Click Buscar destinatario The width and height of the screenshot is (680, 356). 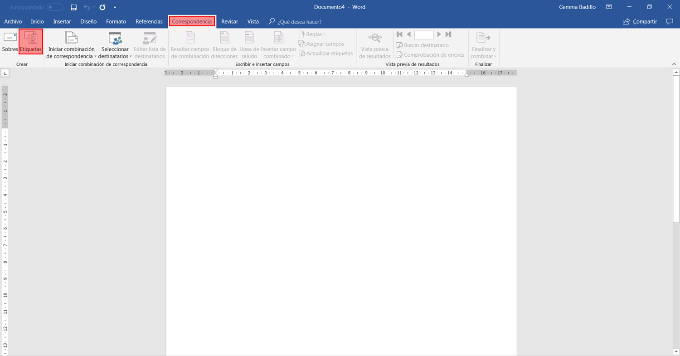click(x=423, y=45)
